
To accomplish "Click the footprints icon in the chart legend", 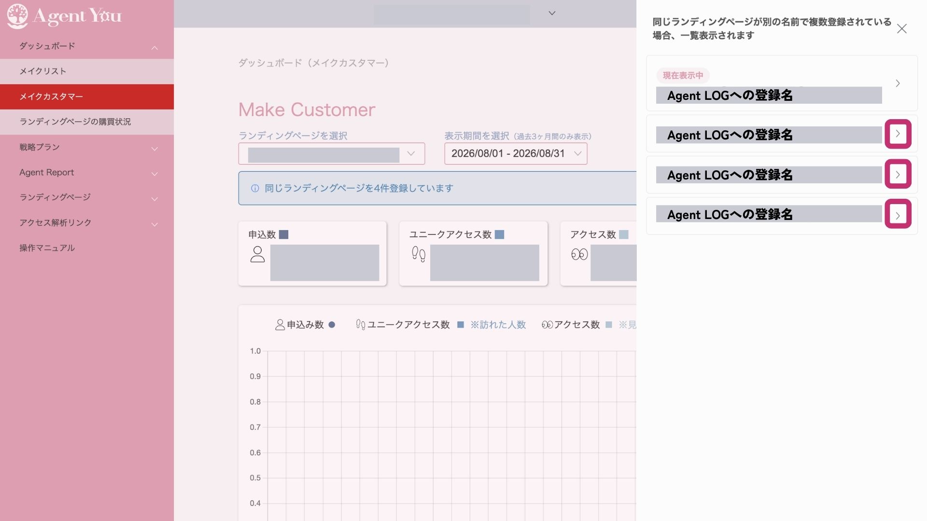I will point(361,325).
